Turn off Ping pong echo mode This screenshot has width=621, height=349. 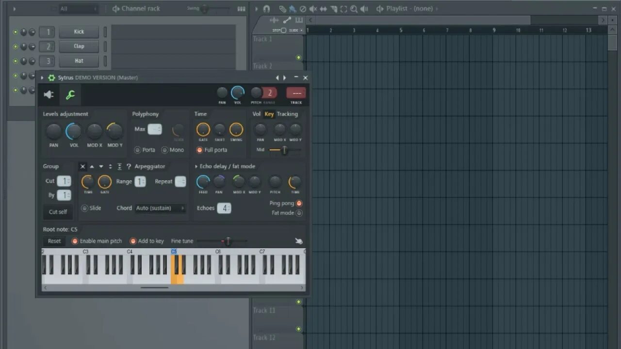click(x=299, y=203)
